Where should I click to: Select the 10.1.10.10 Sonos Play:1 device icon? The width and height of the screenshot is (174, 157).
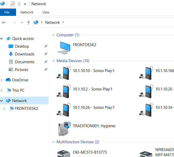tap(64, 73)
